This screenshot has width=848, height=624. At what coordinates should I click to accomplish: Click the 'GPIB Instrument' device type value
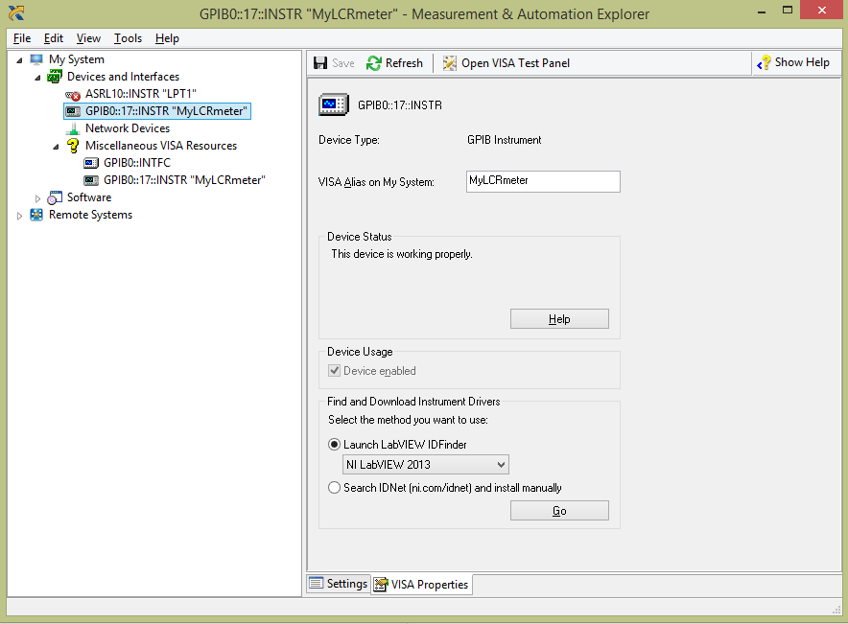point(504,140)
